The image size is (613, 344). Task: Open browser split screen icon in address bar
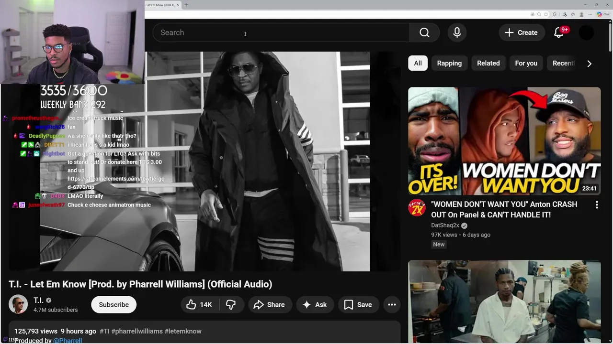click(x=533, y=14)
